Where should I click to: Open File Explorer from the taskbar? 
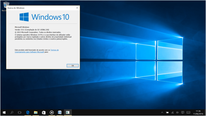36,112
